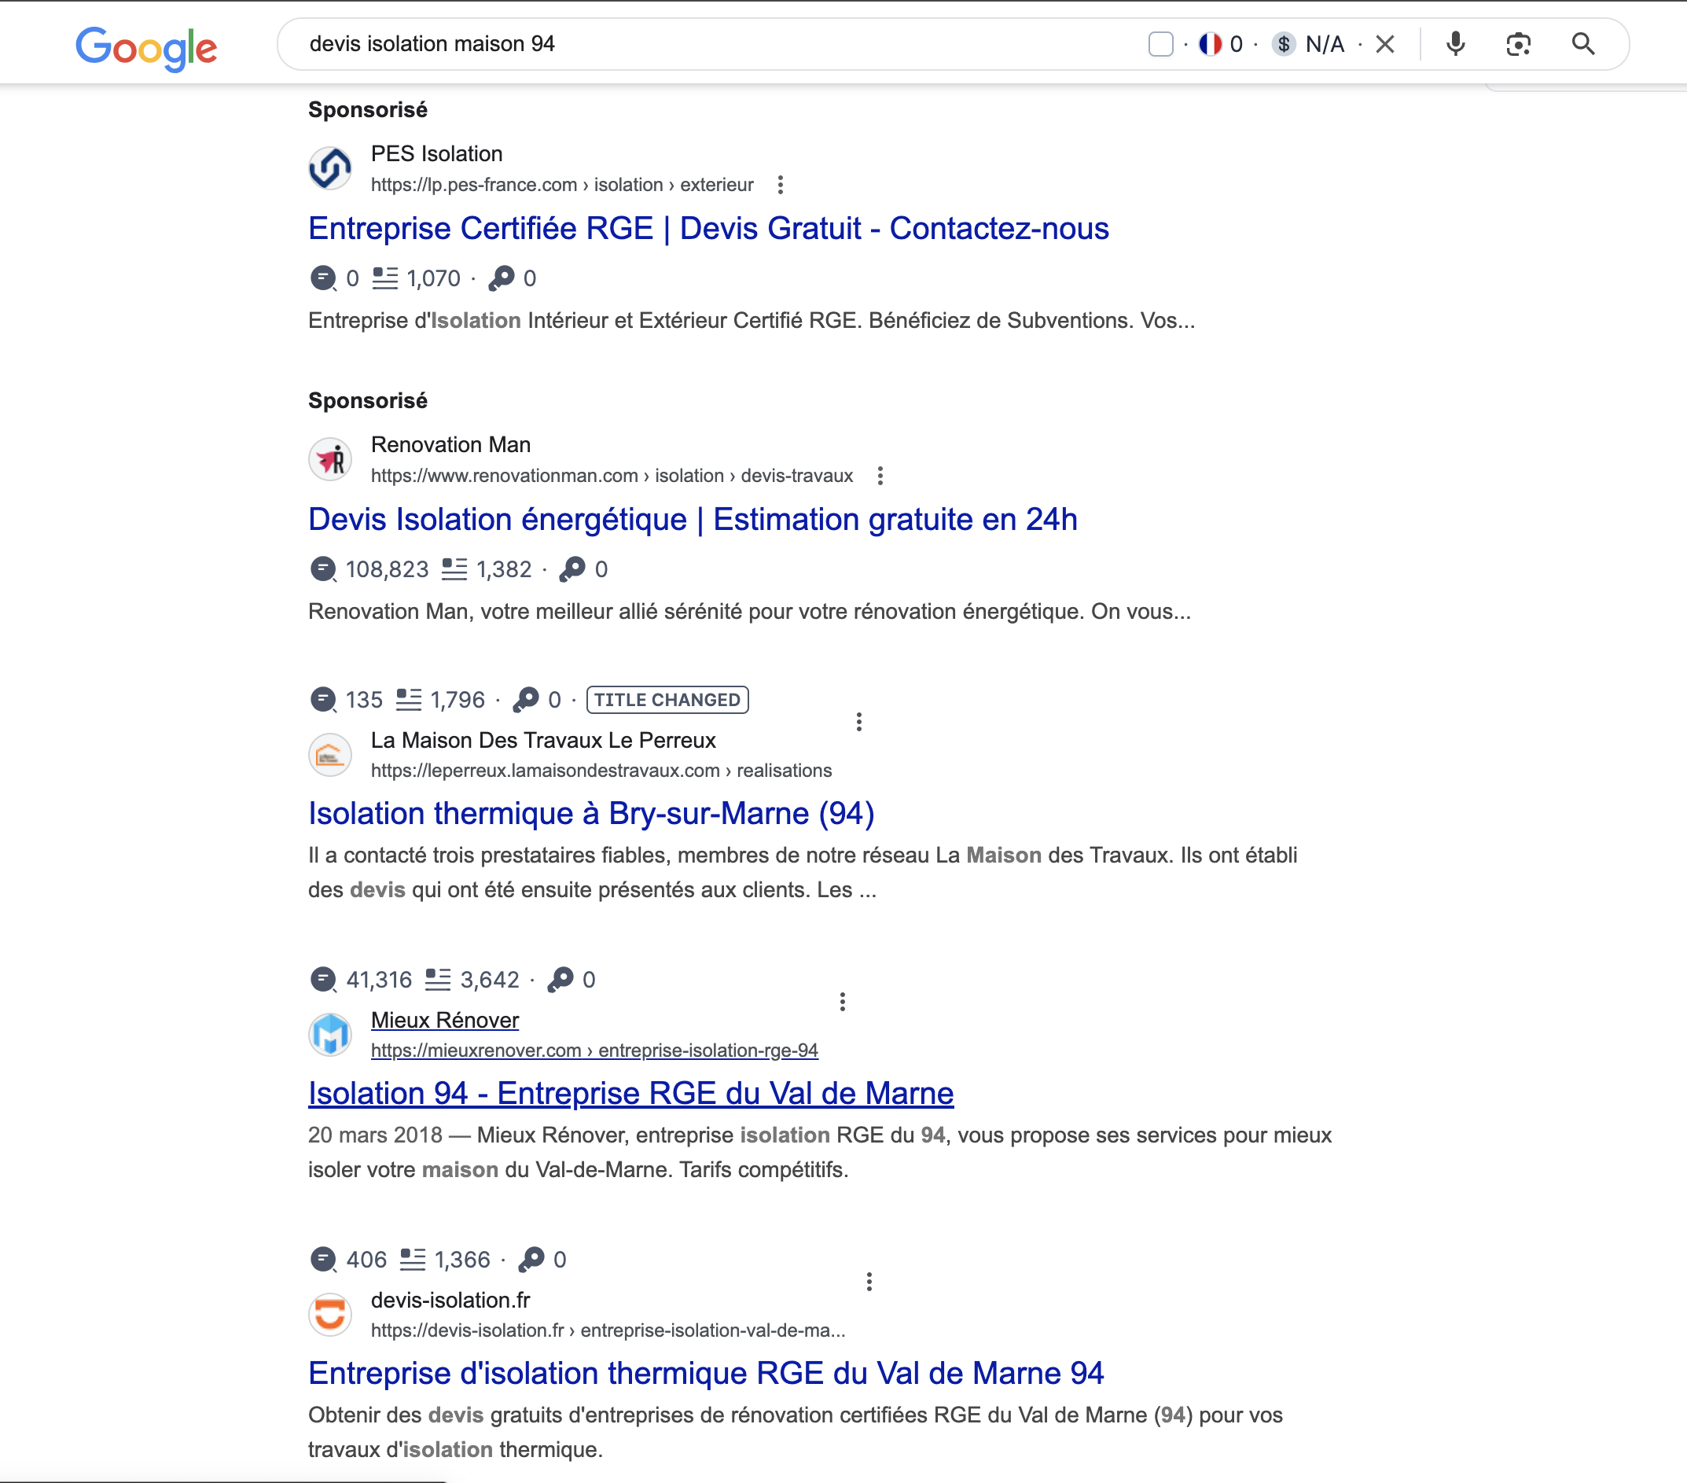Submit search with the magnifier icon
Viewport: 1687px width, 1483px height.
point(1583,44)
